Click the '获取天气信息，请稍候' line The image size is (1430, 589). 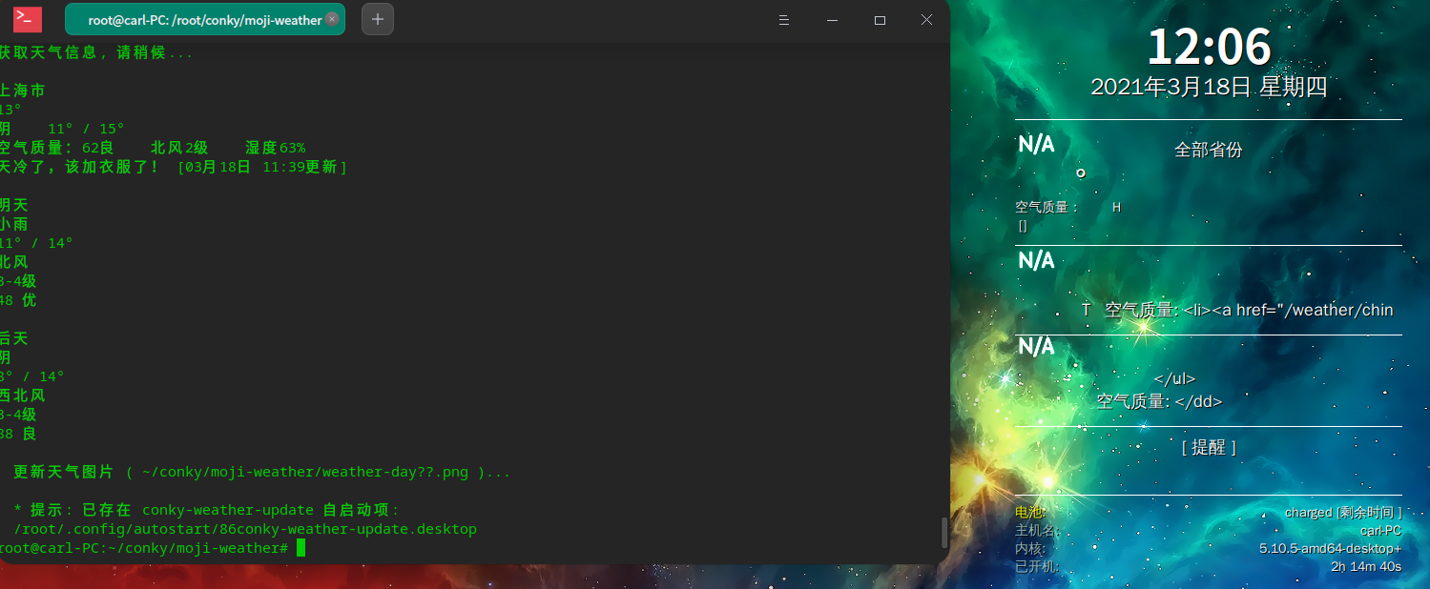pyautogui.click(x=96, y=52)
